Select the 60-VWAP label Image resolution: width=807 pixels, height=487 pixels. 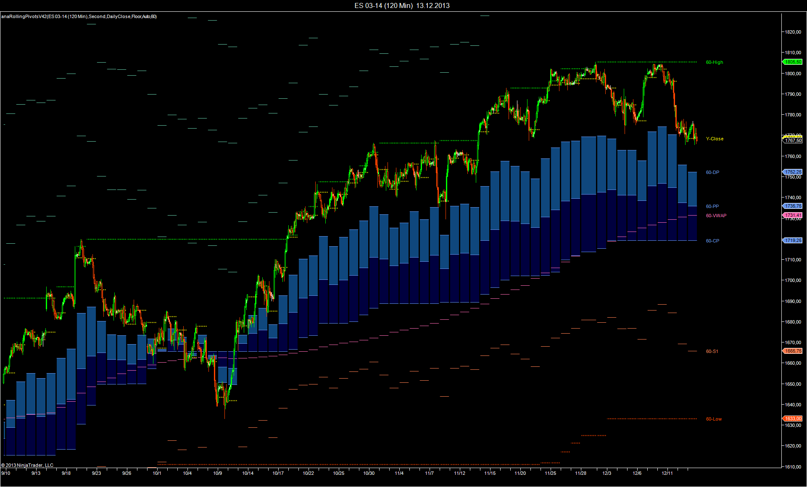click(x=716, y=216)
